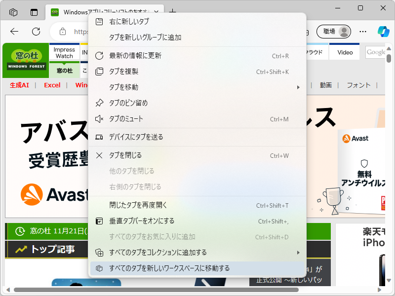The height and width of the screenshot is (296, 395).
Task: Select デバイスにタブを送る
Action: [x=197, y=137]
